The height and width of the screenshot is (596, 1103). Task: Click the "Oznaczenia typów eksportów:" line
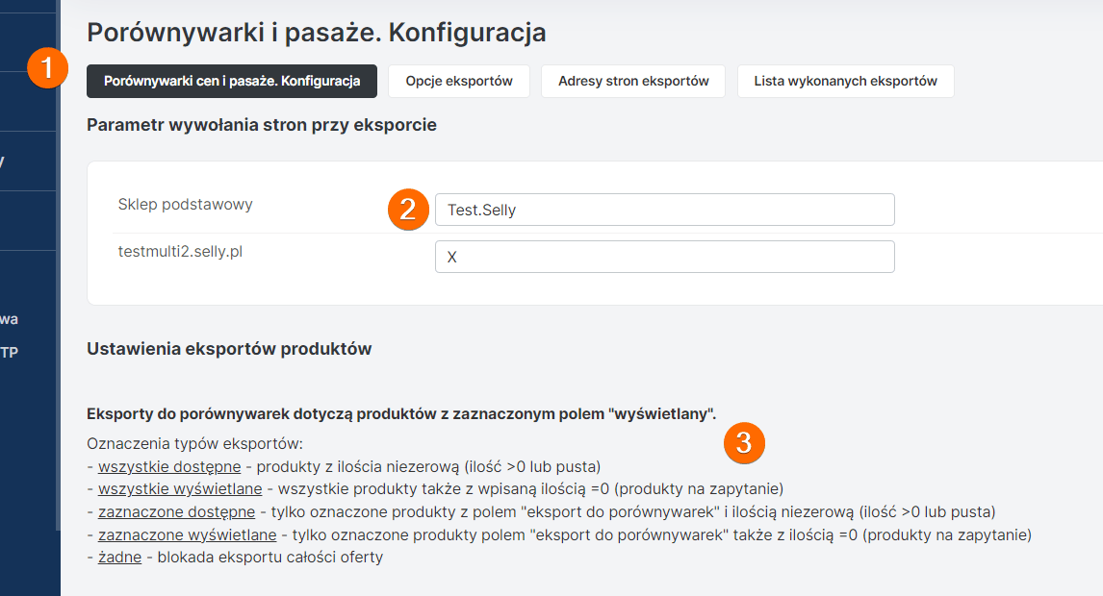pyautogui.click(x=194, y=444)
